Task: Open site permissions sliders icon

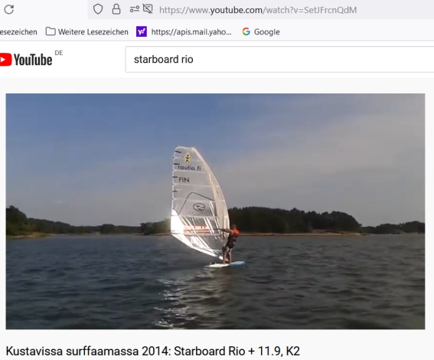Action: (x=135, y=9)
